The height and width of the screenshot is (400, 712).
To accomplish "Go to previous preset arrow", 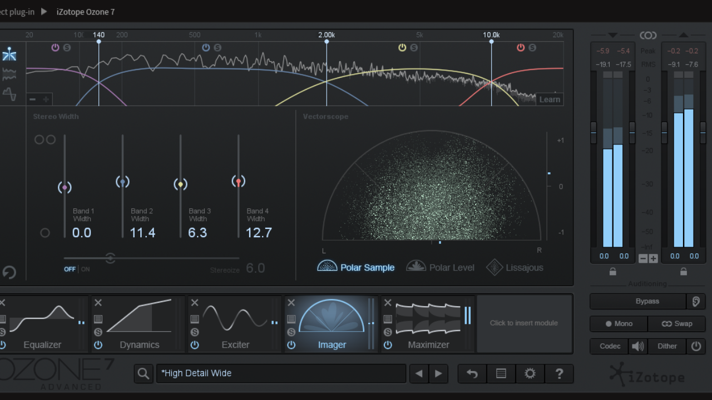I will pyautogui.click(x=419, y=374).
